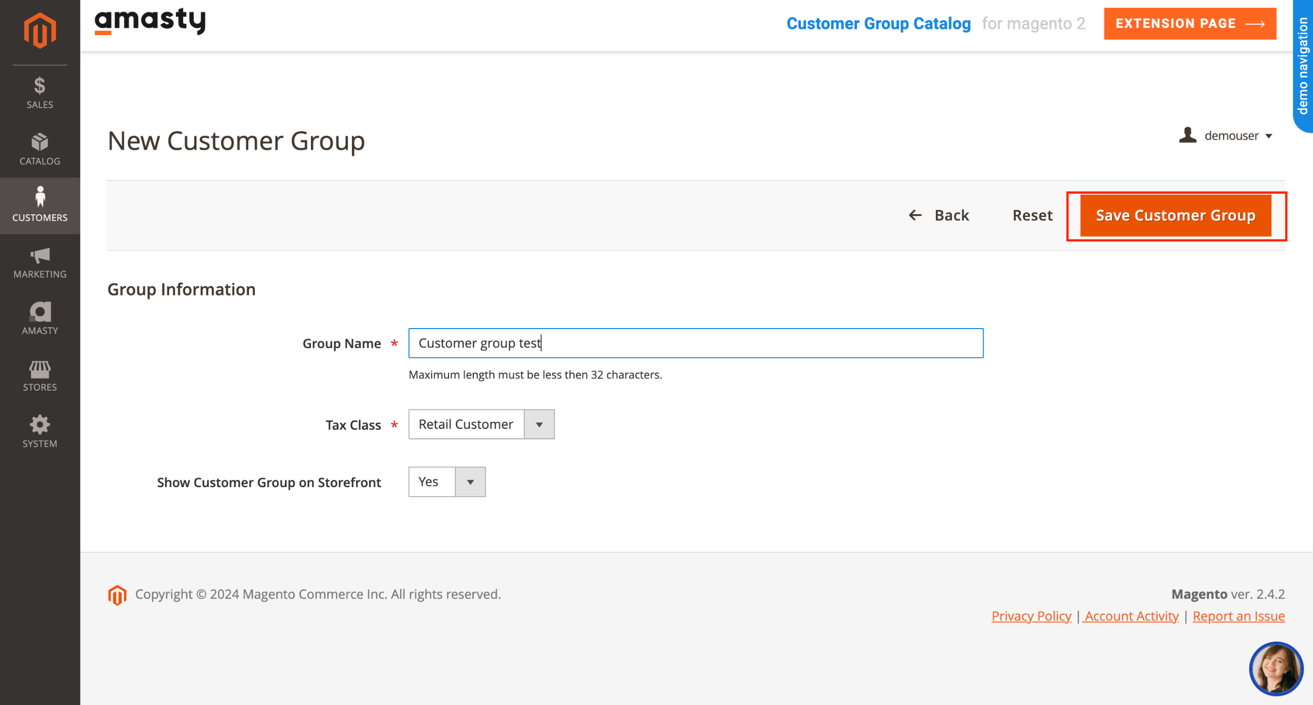Image resolution: width=1313 pixels, height=705 pixels.
Task: Click the Amasty icon in the sidebar
Action: [39, 317]
